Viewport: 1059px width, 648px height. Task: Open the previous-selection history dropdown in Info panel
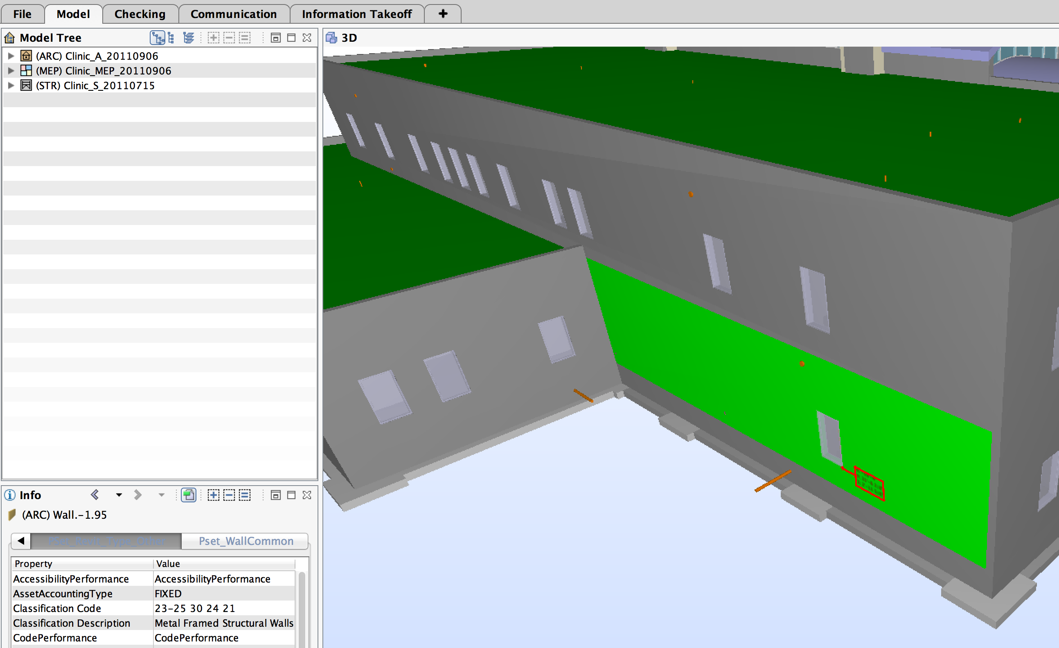pos(119,495)
